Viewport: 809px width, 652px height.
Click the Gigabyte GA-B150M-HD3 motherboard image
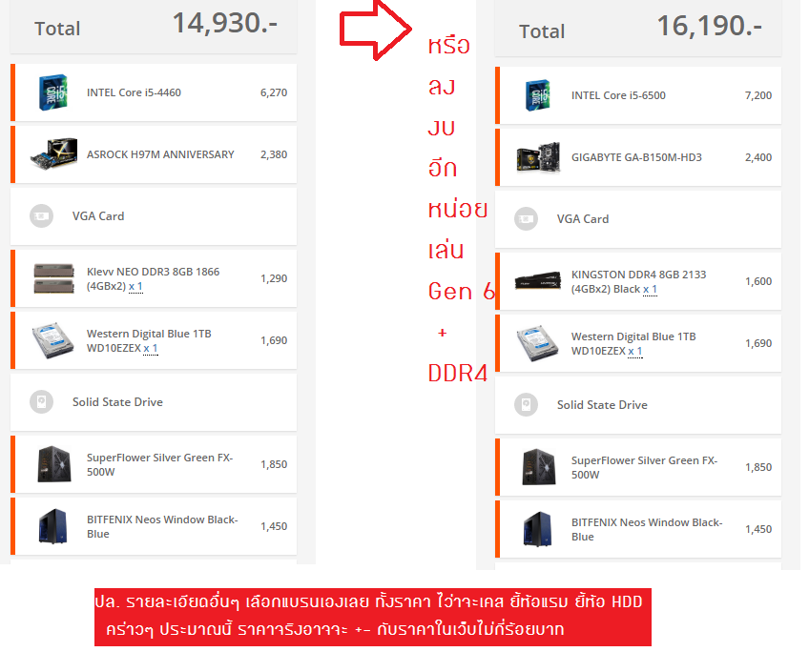538,157
